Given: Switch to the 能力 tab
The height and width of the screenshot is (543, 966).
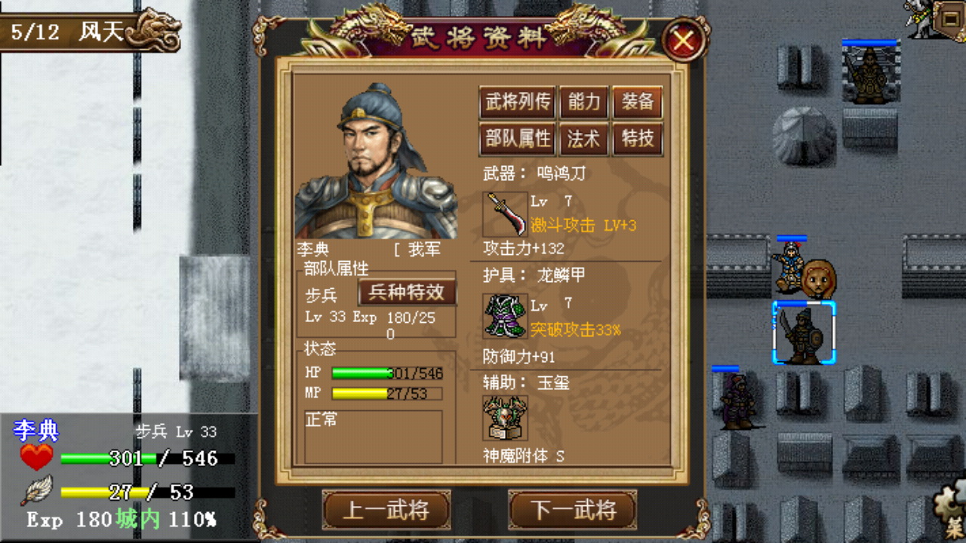Looking at the screenshot, I should tap(583, 103).
